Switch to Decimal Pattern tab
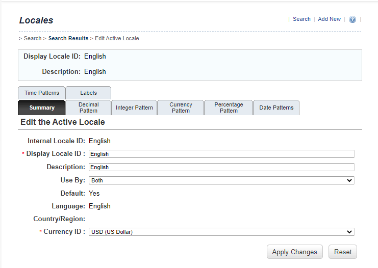 (x=89, y=108)
